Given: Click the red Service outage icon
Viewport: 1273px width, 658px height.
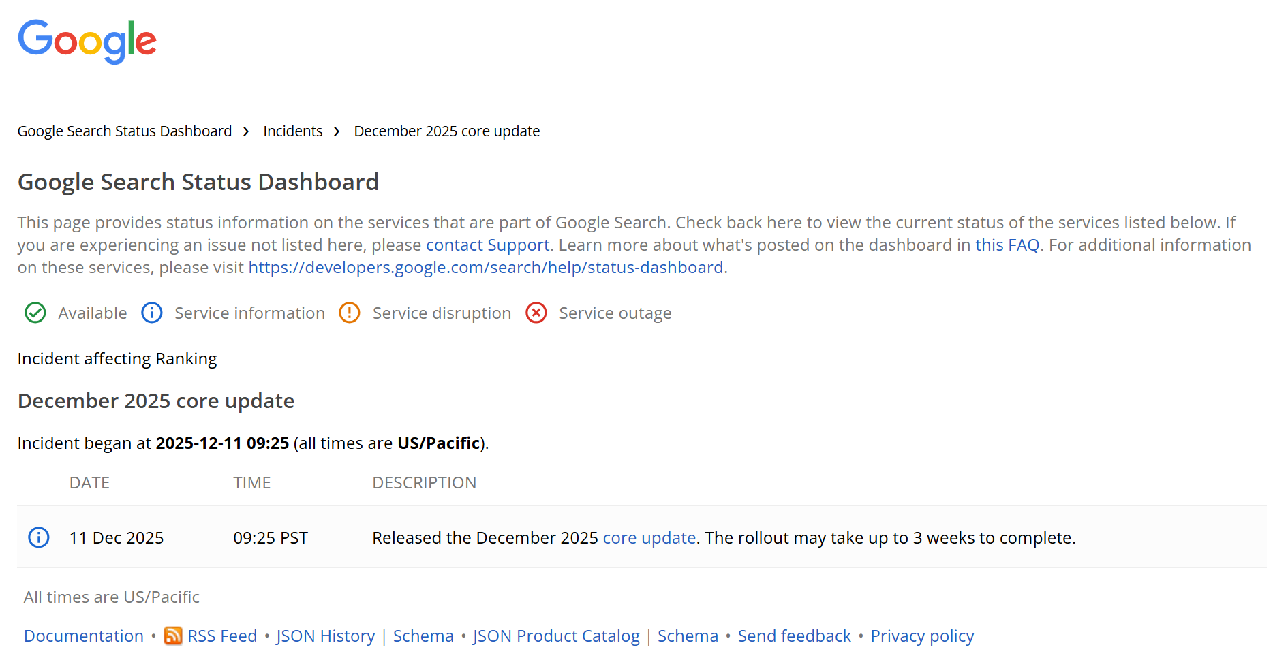Looking at the screenshot, I should 536,313.
